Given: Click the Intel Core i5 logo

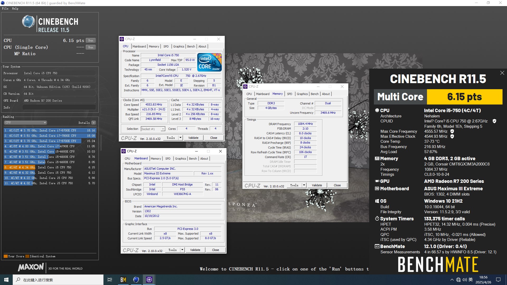Looking at the screenshot, I should [209, 62].
